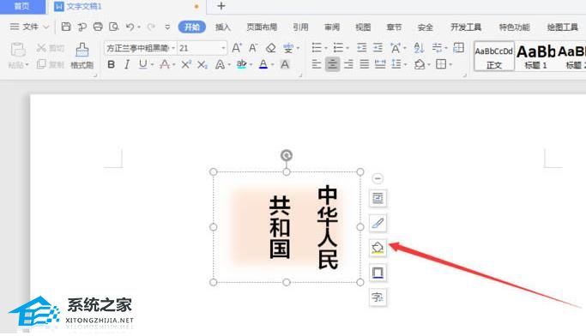Toggle Subscript X₂
586x336 pixels.
tap(202, 64)
